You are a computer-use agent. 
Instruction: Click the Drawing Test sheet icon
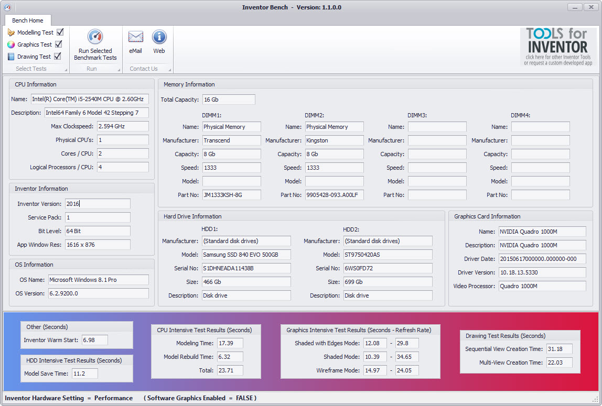pos(11,57)
